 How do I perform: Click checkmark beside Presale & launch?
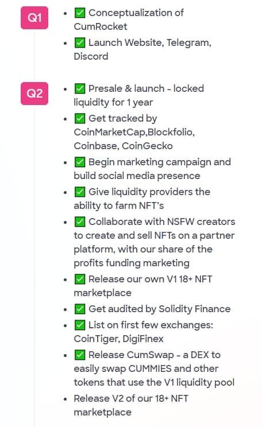pyautogui.click(x=80, y=88)
